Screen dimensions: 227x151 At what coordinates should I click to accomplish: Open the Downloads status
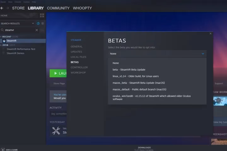tap(144, 149)
